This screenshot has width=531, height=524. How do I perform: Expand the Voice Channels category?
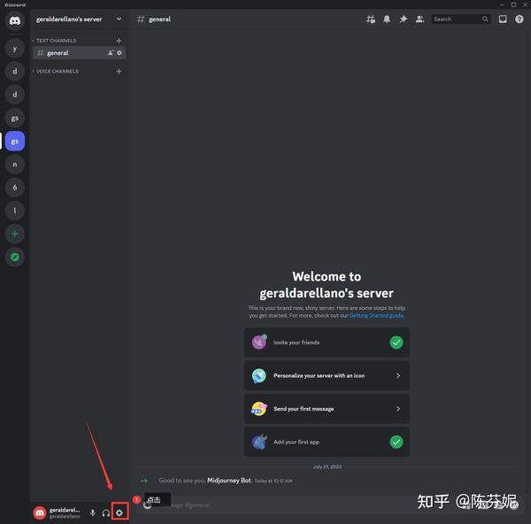[55, 72]
